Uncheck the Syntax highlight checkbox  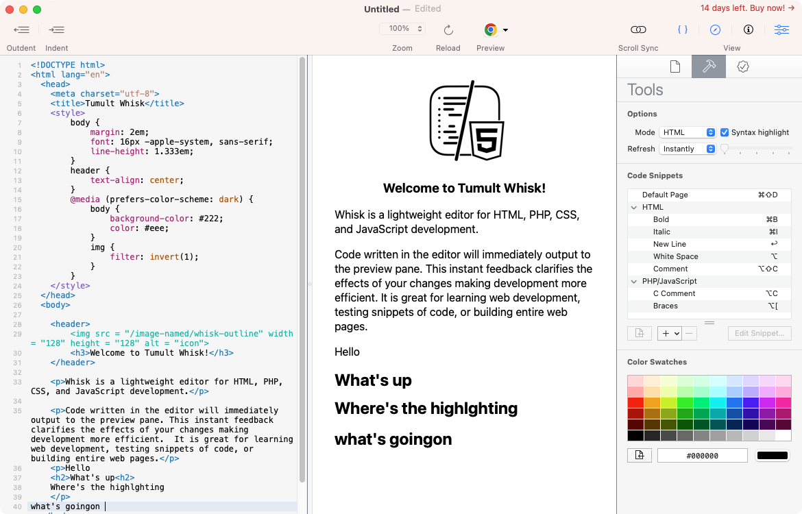pyautogui.click(x=725, y=132)
